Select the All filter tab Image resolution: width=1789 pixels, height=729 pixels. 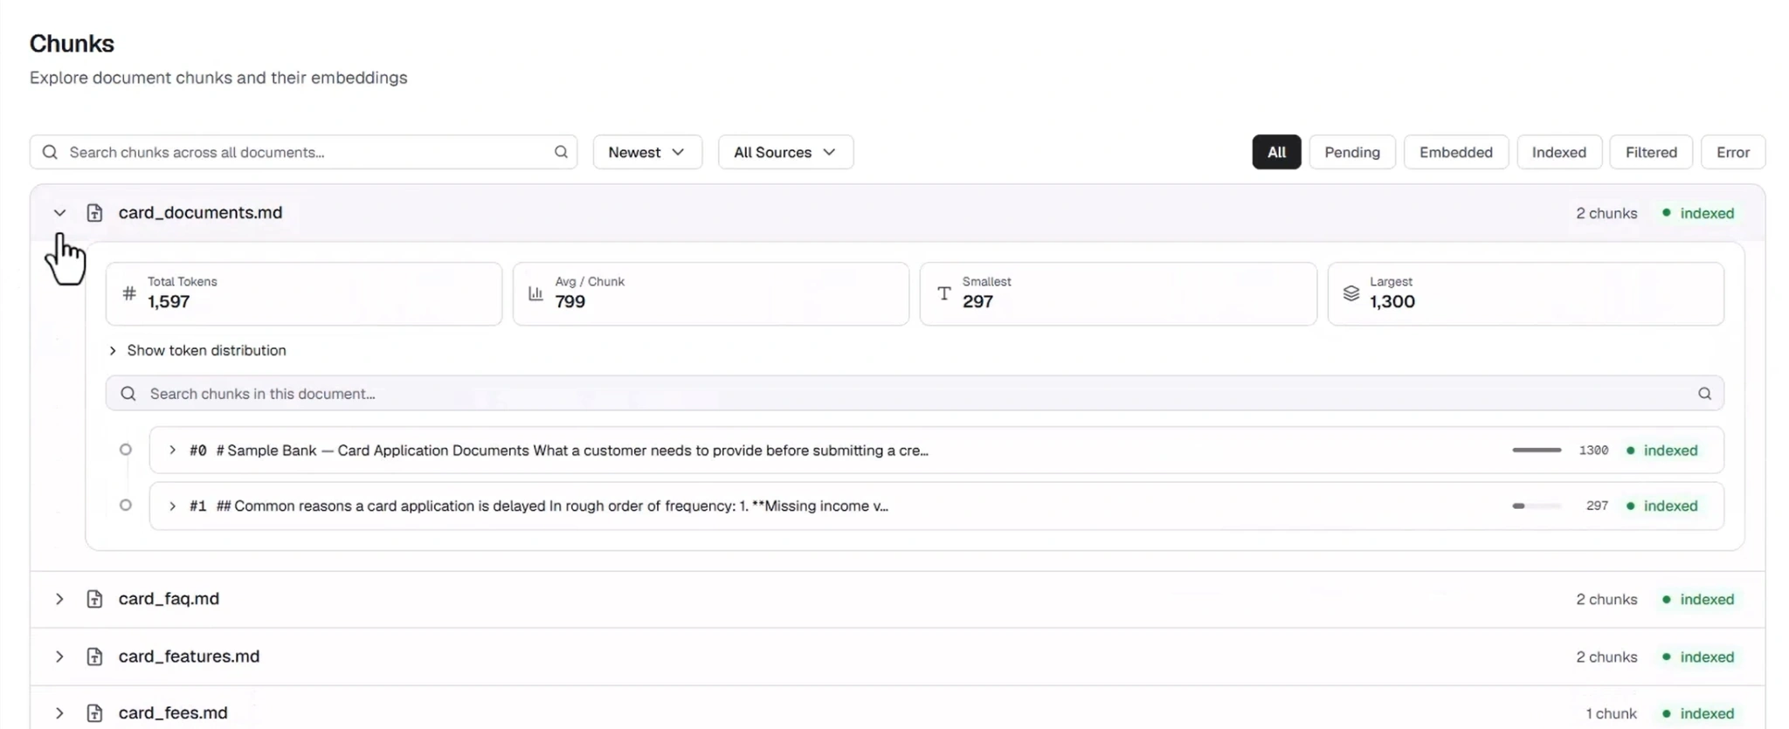(1276, 152)
